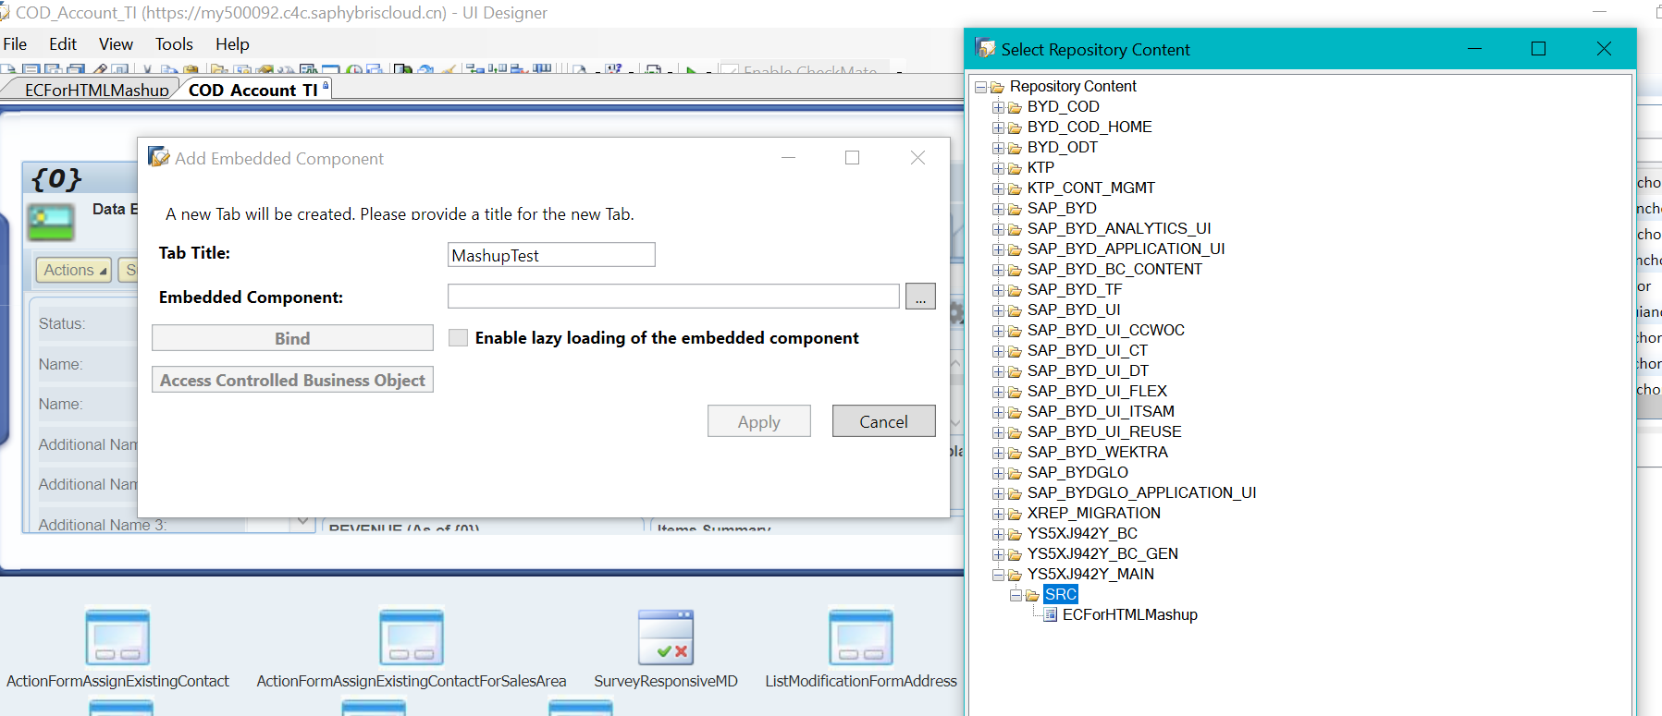Select the highlighted SRC folder label
The width and height of the screenshot is (1662, 716).
[x=1061, y=595]
